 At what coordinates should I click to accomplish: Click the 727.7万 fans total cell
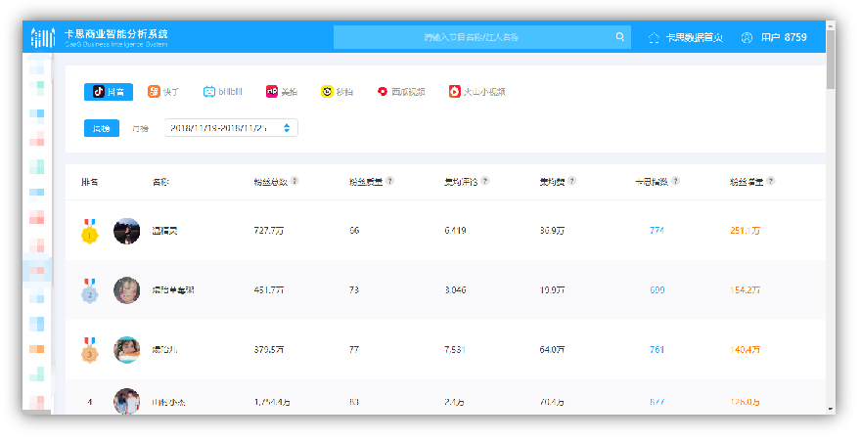(268, 231)
